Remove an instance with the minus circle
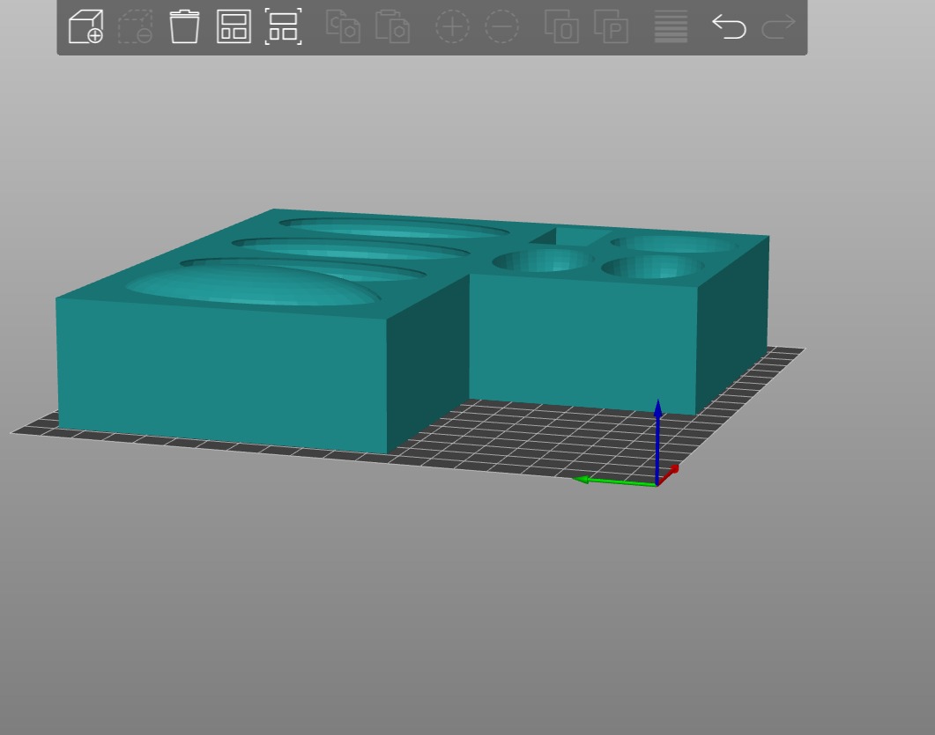 [x=501, y=26]
